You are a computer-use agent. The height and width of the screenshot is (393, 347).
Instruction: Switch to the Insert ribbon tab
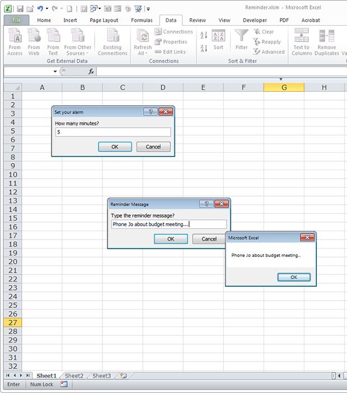click(70, 20)
